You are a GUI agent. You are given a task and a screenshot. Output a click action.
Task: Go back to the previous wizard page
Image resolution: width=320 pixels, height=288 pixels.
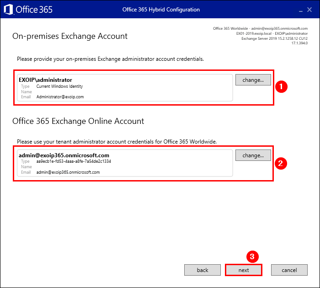(x=203, y=270)
